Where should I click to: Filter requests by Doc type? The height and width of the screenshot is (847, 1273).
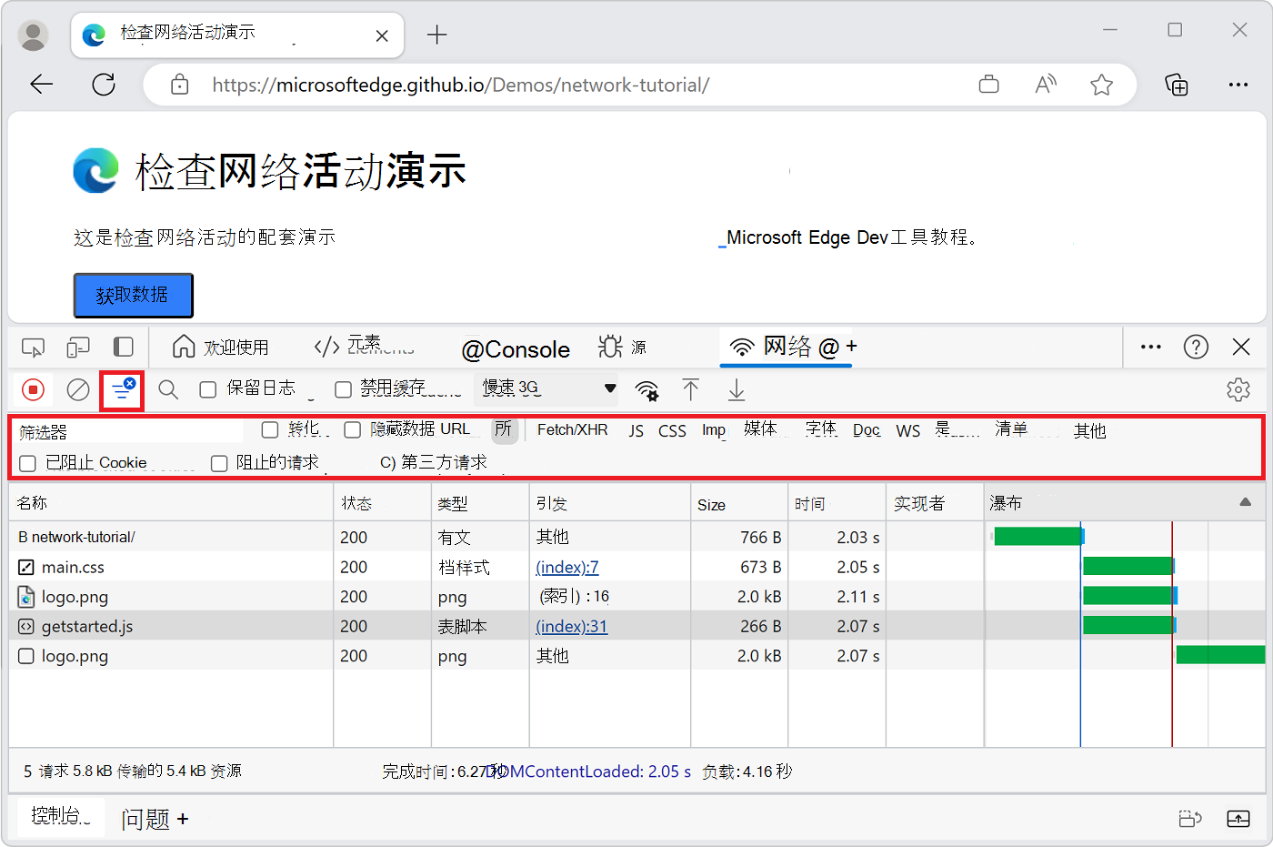[867, 430]
